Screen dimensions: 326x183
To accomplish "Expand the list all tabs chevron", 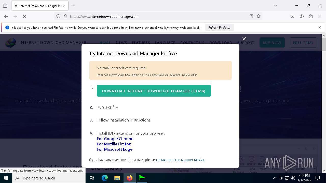I will [x=276, y=6].
